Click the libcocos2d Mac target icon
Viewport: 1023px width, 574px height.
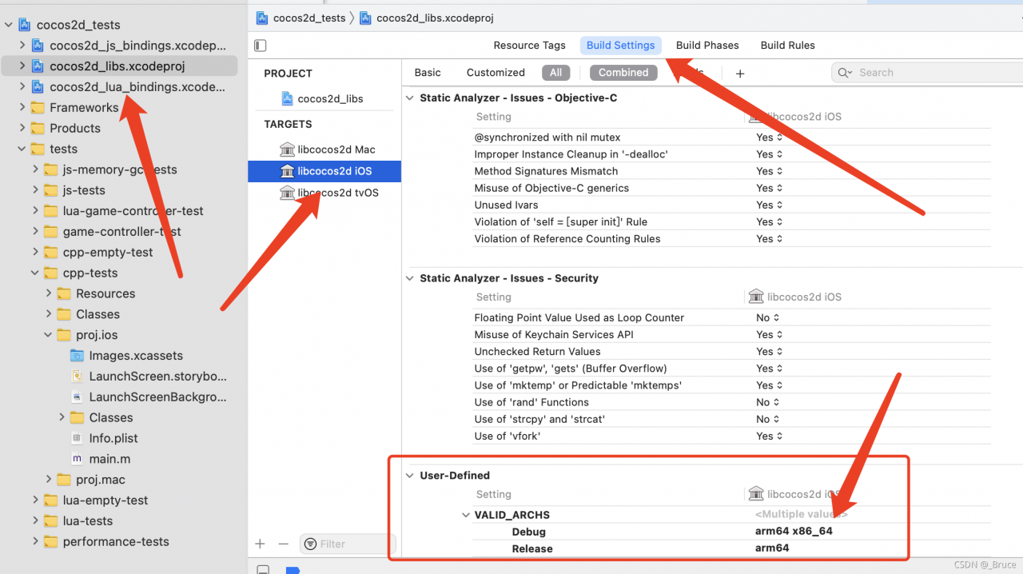[x=288, y=149]
